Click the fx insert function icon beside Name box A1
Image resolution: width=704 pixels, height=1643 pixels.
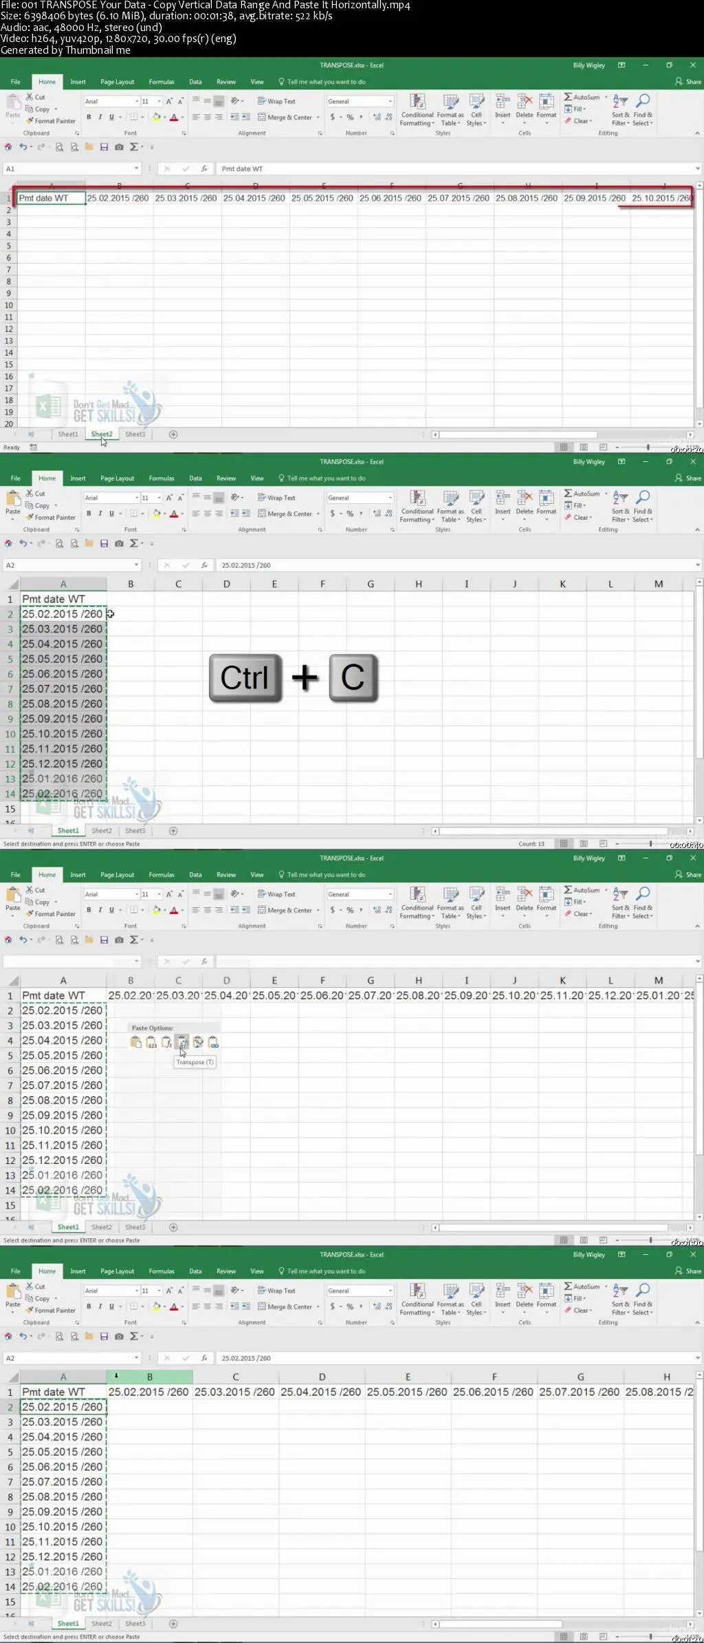[x=204, y=169]
